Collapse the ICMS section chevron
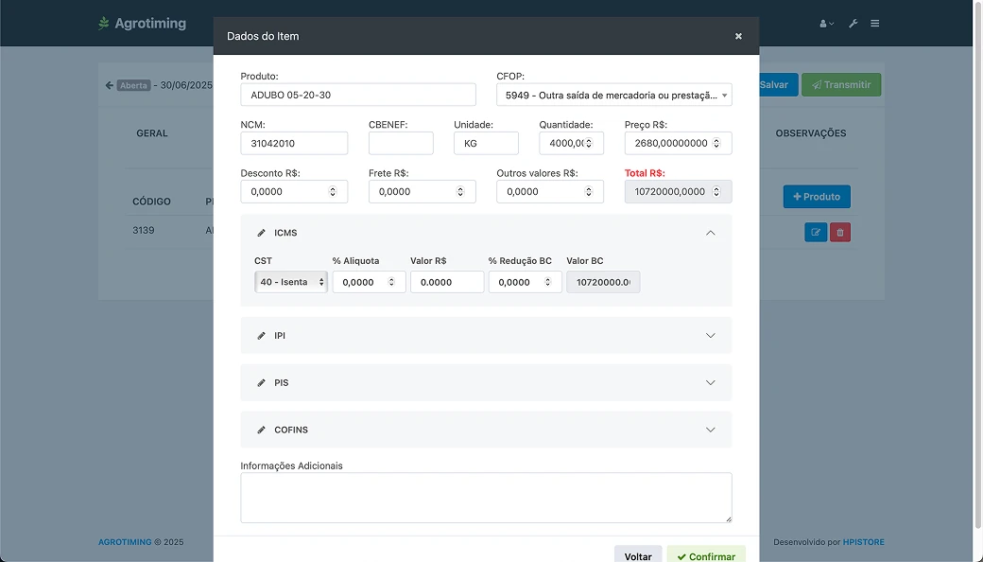The height and width of the screenshot is (562, 983). pos(711,233)
